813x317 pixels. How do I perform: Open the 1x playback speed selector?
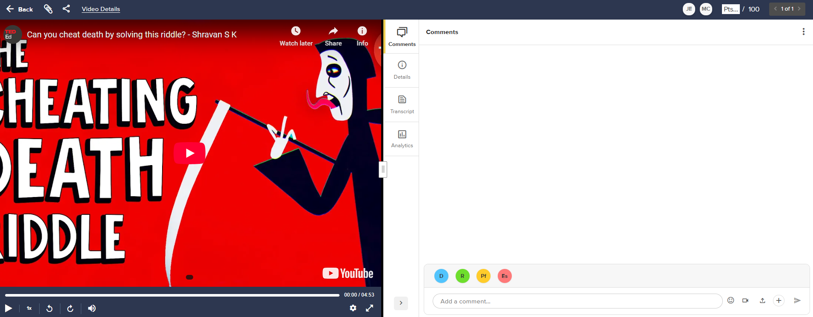pyautogui.click(x=29, y=308)
